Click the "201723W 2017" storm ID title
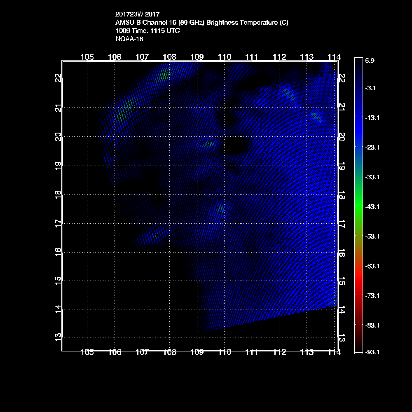This screenshot has width=412, height=412. click(x=134, y=15)
